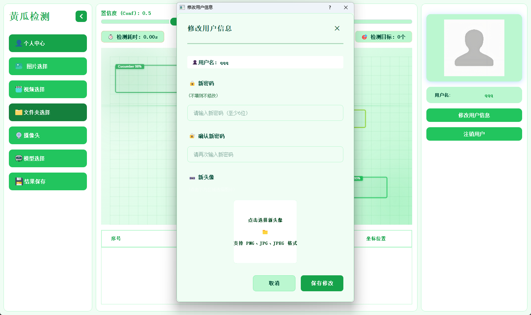Open 模型选择 sidebar entry
Image resolution: width=531 pixels, height=315 pixels.
(x=48, y=158)
